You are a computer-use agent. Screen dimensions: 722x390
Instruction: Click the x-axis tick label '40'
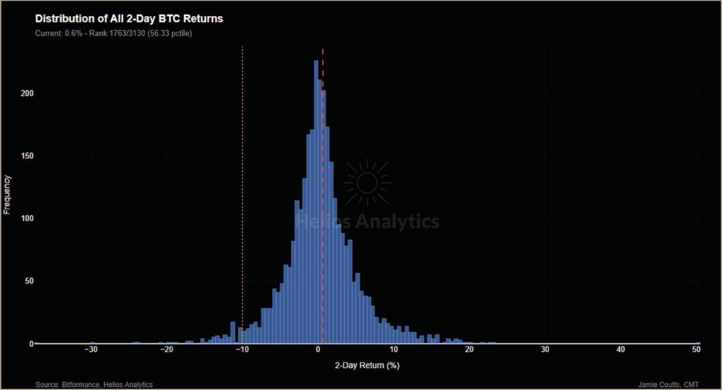coord(620,350)
